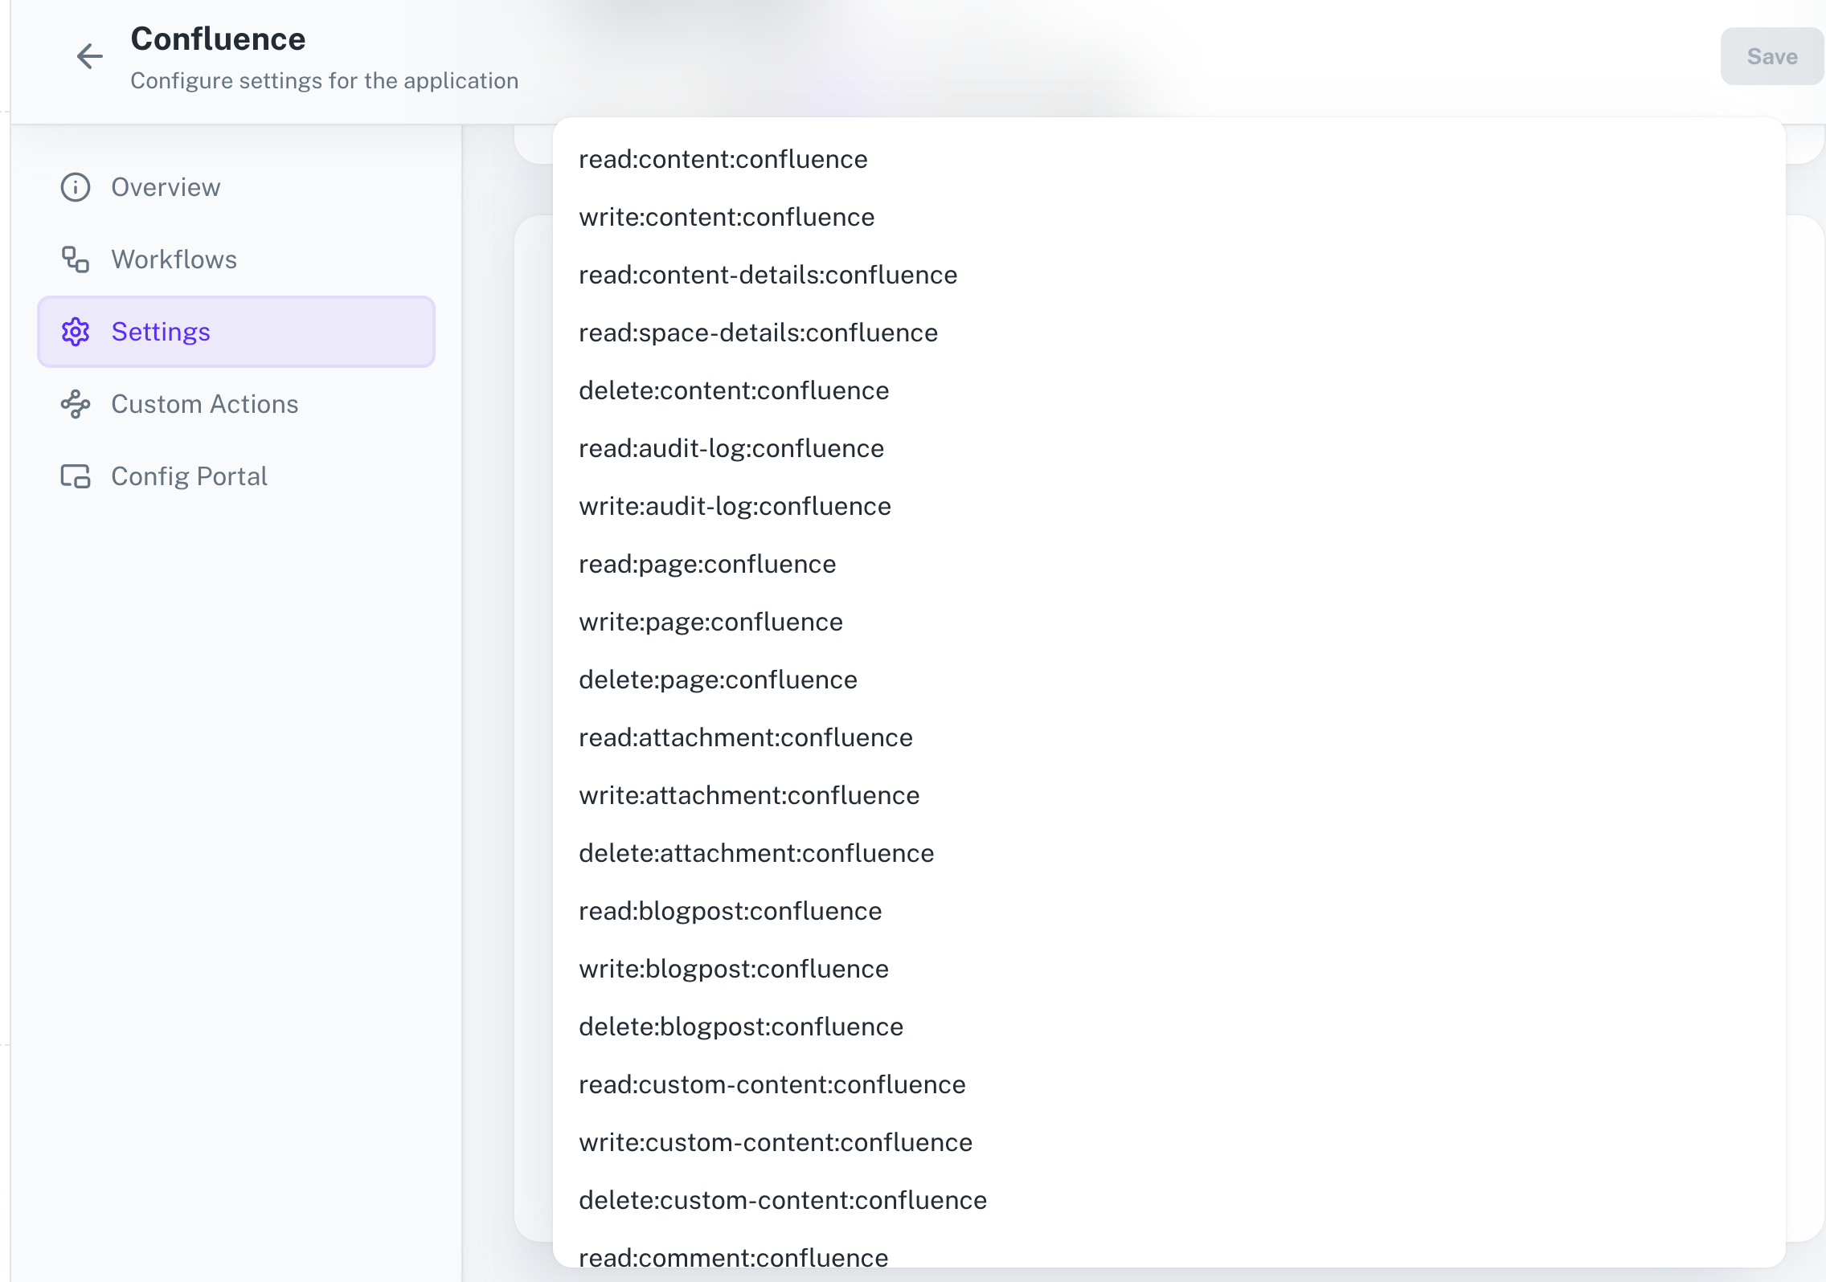Pick read:space-details:confluence scope

(x=758, y=333)
